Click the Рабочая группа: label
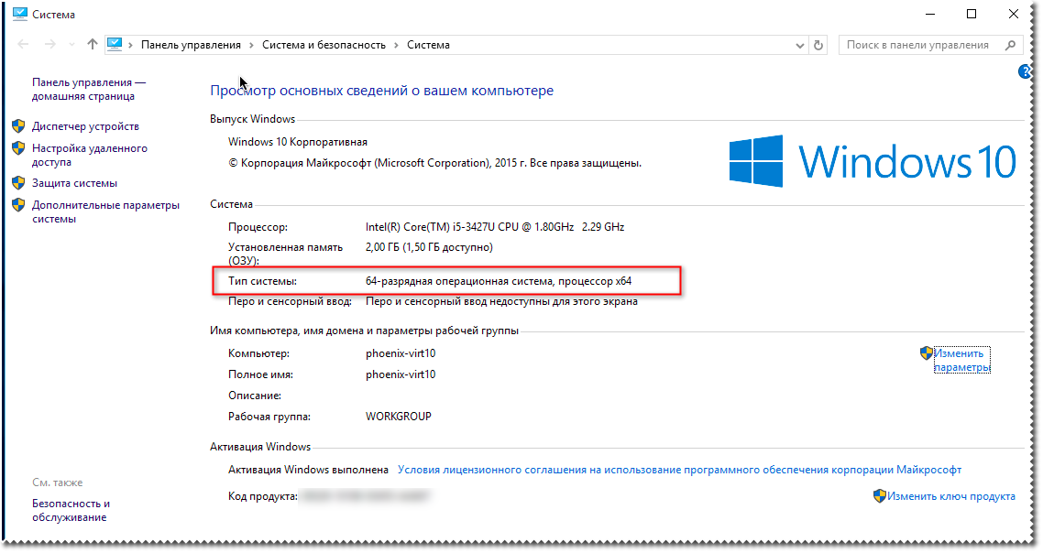The width and height of the screenshot is (1043, 553). [269, 417]
